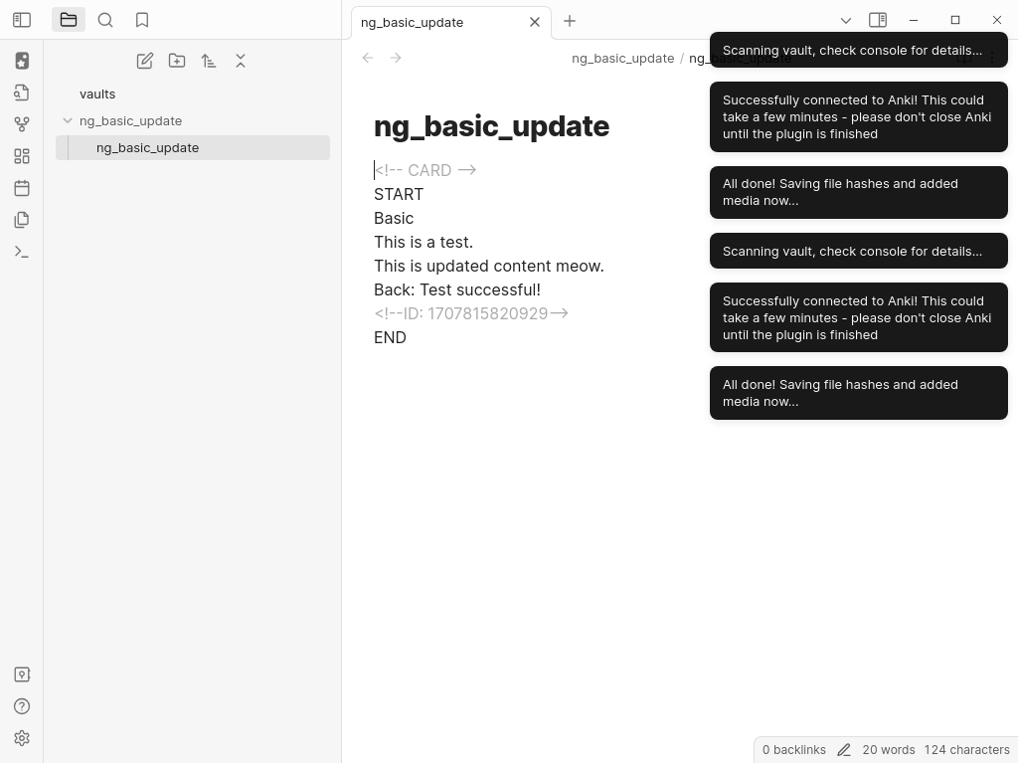Click ng_basic_update folder in breadcrumb path
Viewport: 1018px width, 763px height.
[622, 58]
